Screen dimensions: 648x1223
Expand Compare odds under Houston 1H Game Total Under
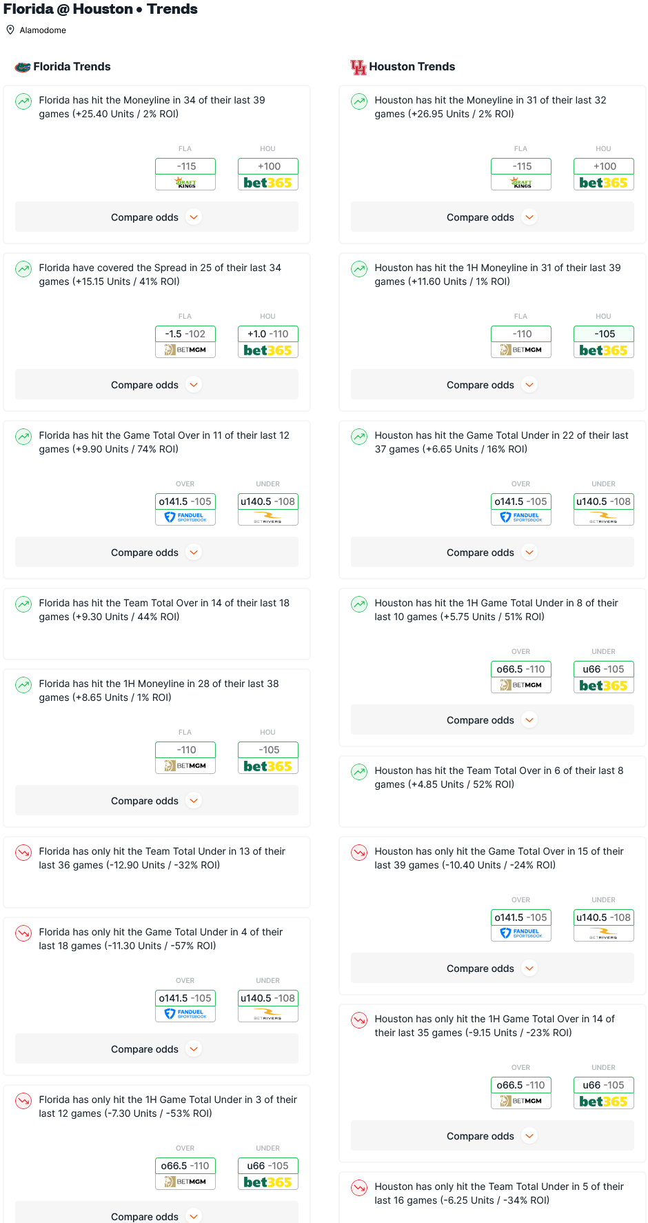492,720
